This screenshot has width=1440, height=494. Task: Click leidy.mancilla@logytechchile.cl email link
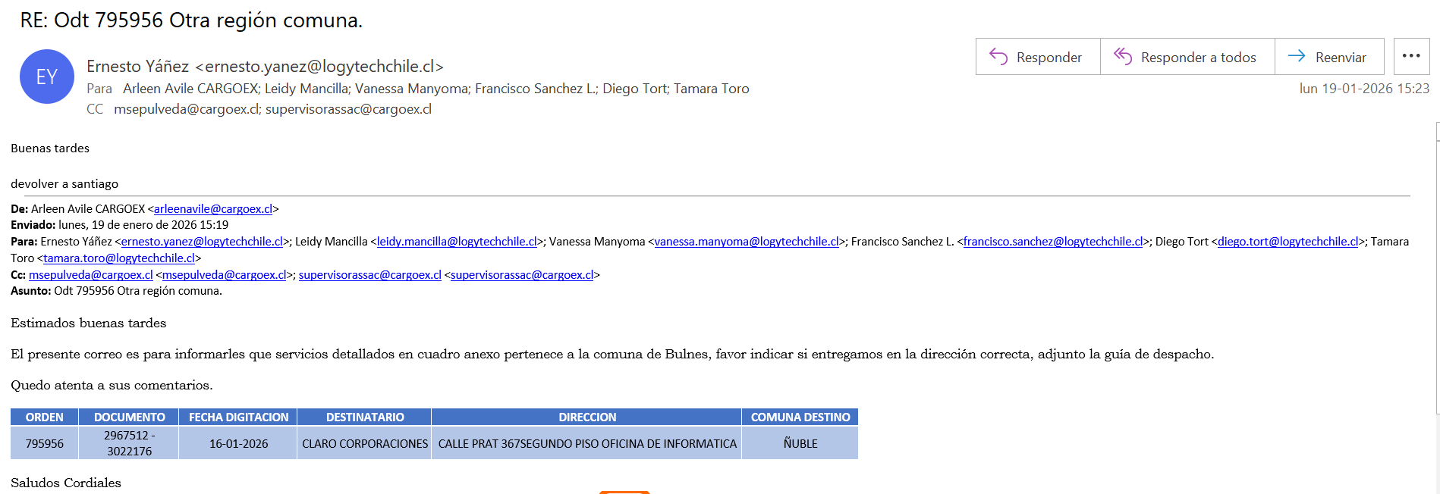click(457, 242)
